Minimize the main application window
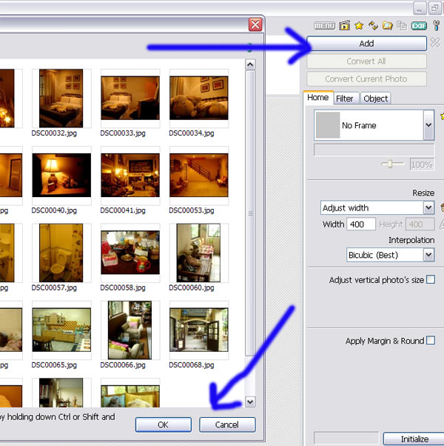The width and height of the screenshot is (444, 446). pos(420,7)
